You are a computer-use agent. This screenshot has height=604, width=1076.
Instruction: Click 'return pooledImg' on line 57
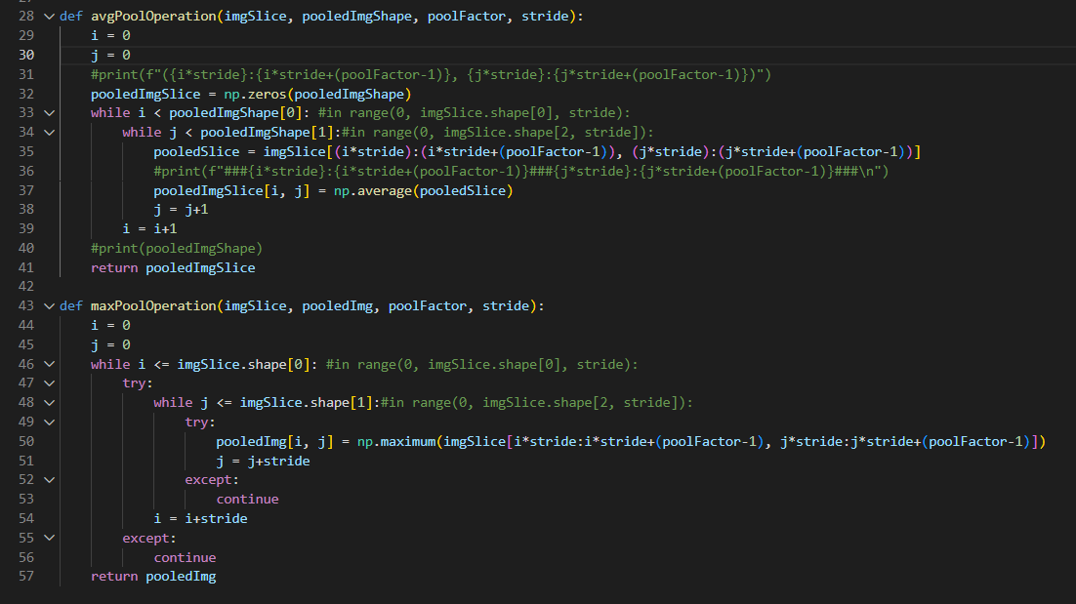coord(153,576)
